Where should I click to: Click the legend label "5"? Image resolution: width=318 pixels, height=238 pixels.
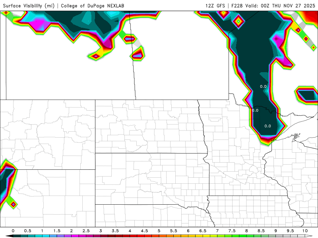pyautogui.click(x=159, y=231)
